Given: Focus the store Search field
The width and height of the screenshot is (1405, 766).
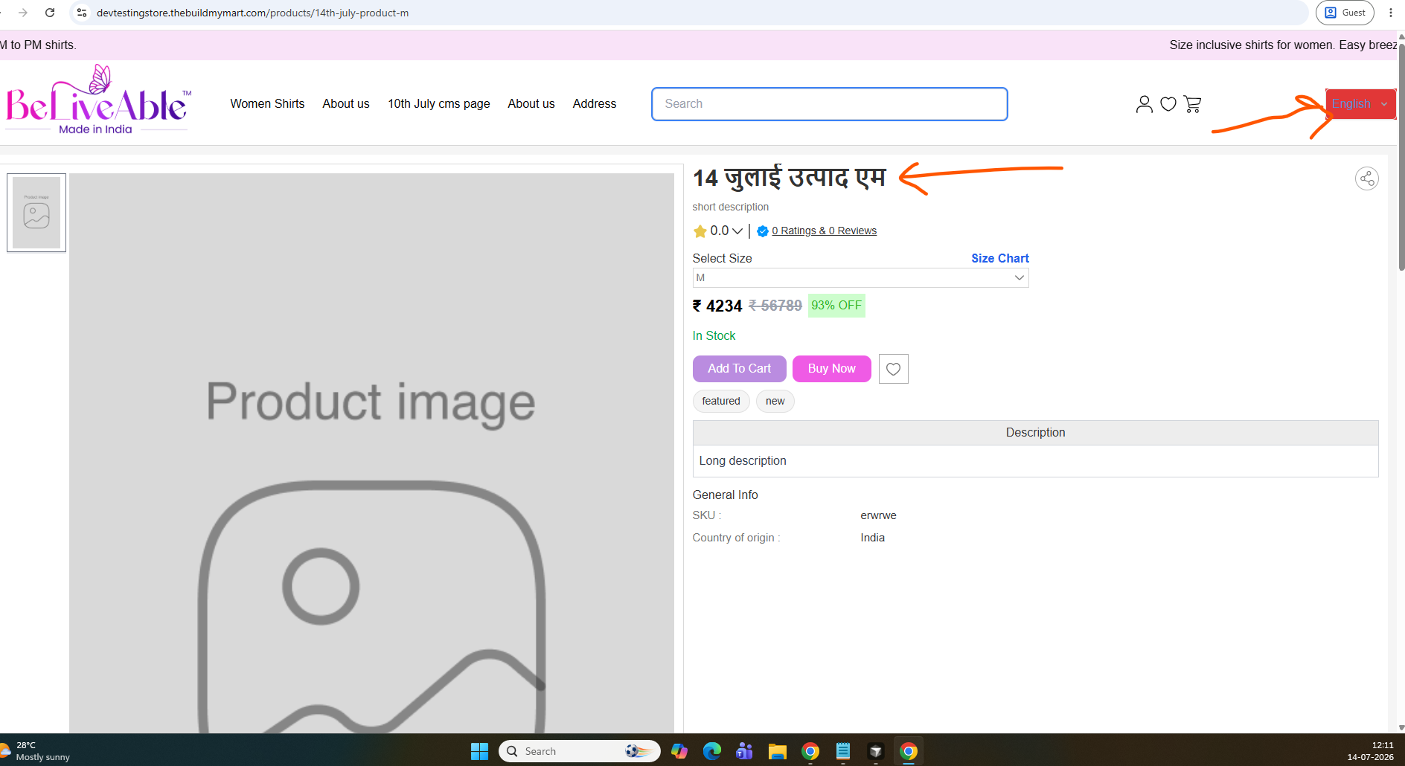Looking at the screenshot, I should [830, 104].
